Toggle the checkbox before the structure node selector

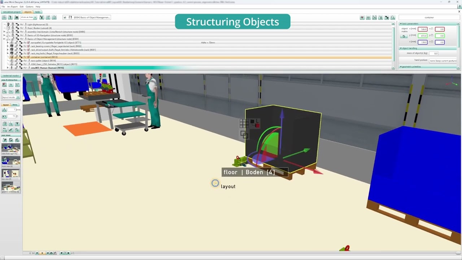click(x=65, y=17)
